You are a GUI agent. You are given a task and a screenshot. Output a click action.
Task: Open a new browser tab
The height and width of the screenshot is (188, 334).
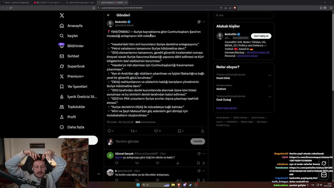tap(131, 3)
